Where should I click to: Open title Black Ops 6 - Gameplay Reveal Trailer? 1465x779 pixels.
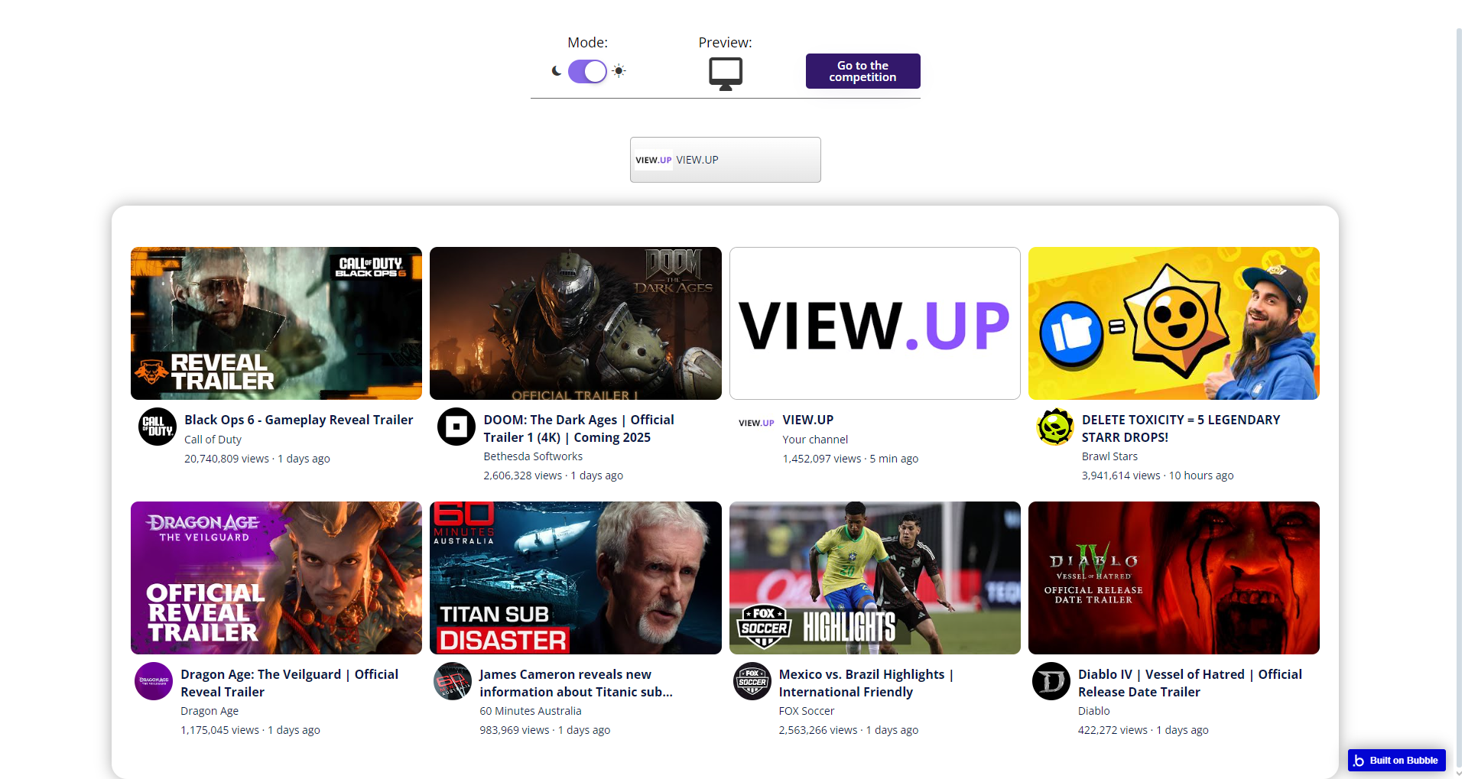coord(298,420)
